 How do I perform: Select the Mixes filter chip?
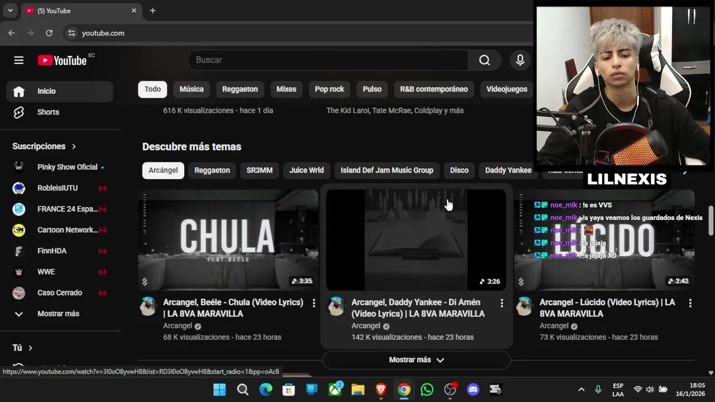(286, 89)
